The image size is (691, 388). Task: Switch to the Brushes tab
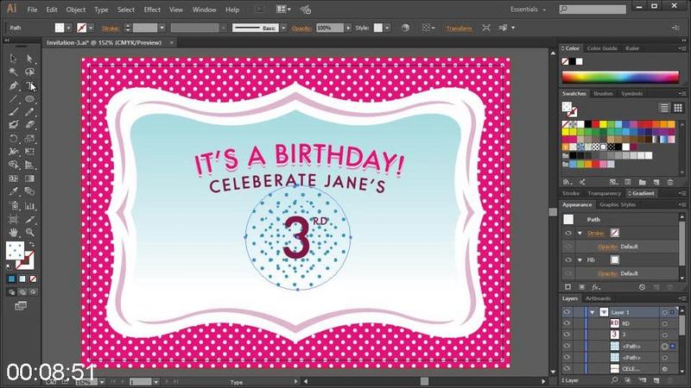coord(603,94)
